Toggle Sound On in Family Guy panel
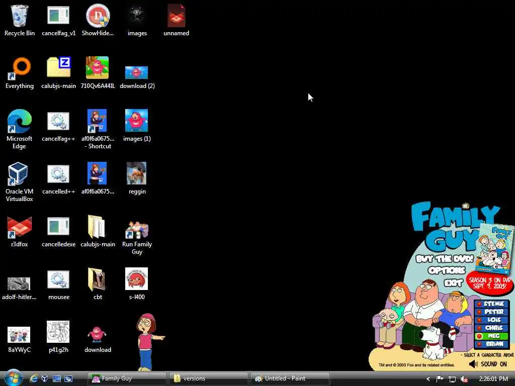This screenshot has width=515, height=386. click(x=488, y=364)
